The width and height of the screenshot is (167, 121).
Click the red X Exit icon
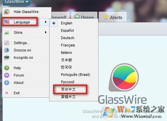[x=7, y=93]
